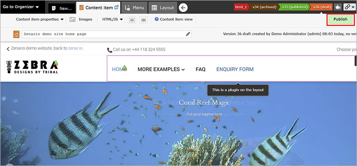Select the v36 (draft) version
The width and height of the screenshot is (357, 166).
(322, 7)
